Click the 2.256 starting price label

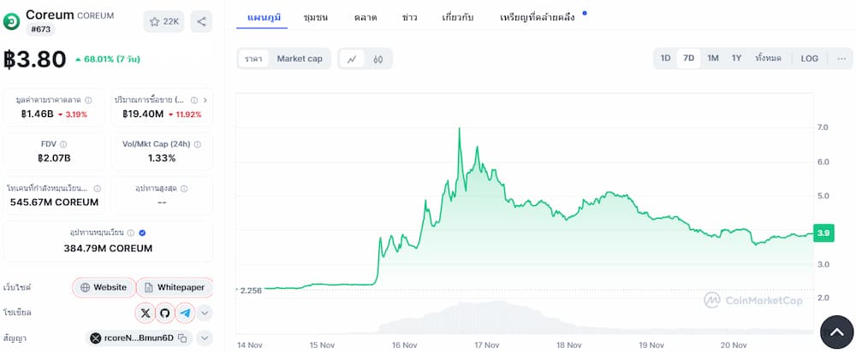tap(251, 291)
